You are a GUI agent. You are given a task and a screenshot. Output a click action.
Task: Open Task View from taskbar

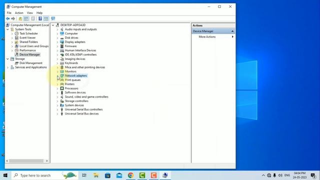(x=84, y=175)
